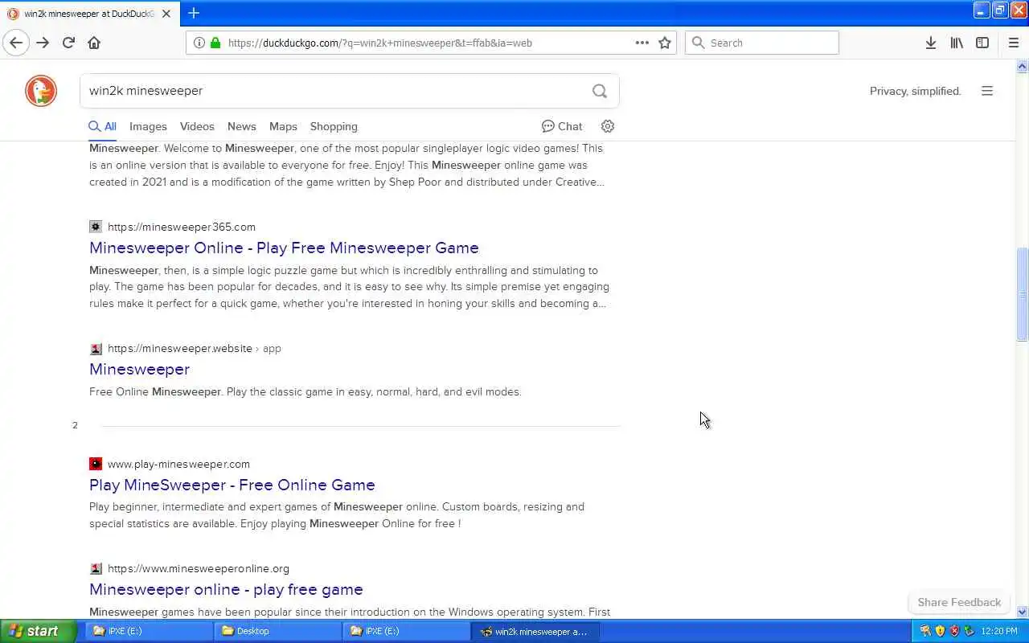Show site information icon in address bar
This screenshot has height=643, width=1029.
pos(199,43)
